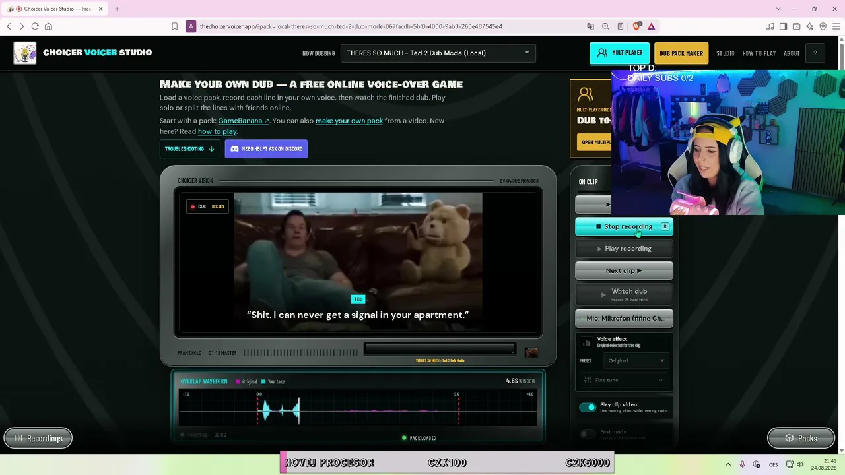Viewport: 845px width, 475px height.
Task: Open the browser home page icon
Action: click(48, 26)
